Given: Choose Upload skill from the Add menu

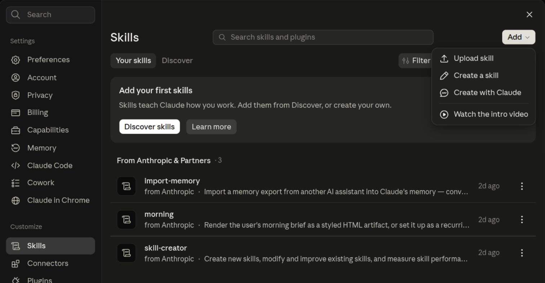Looking at the screenshot, I should tap(483, 58).
